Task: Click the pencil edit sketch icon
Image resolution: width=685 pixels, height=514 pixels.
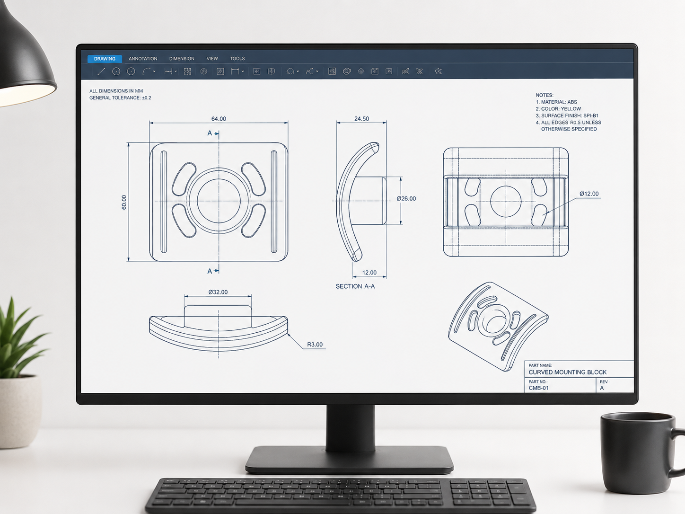Action: [405, 71]
